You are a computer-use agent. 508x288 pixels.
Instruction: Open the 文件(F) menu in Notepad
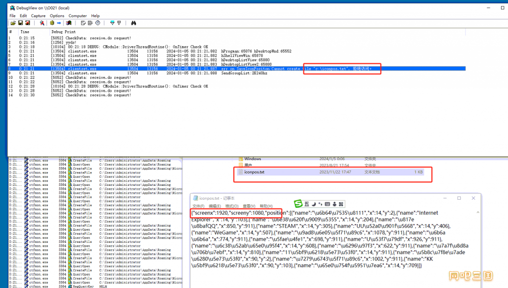pyautogui.click(x=198, y=206)
